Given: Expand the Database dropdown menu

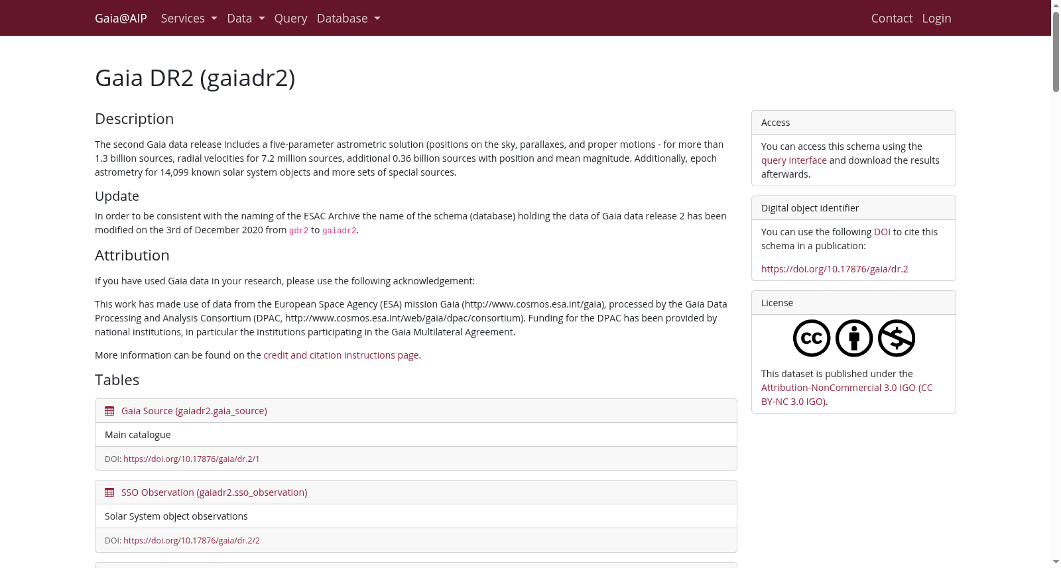Looking at the screenshot, I should point(349,18).
